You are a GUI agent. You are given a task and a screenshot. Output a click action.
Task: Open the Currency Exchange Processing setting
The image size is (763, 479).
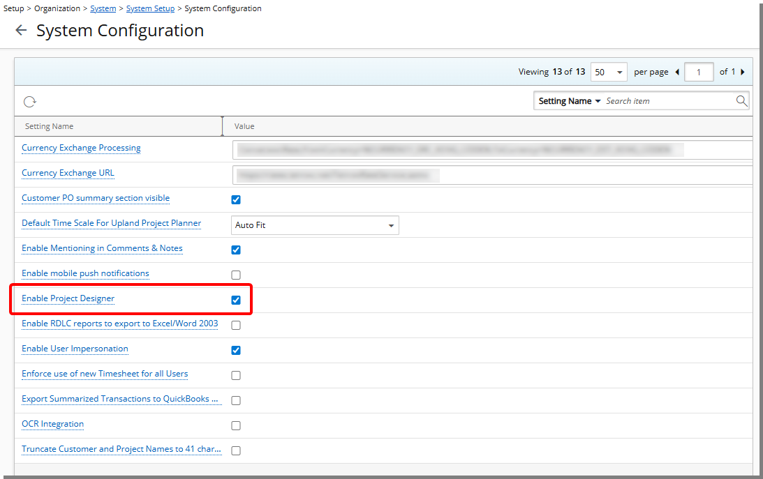pyautogui.click(x=81, y=148)
